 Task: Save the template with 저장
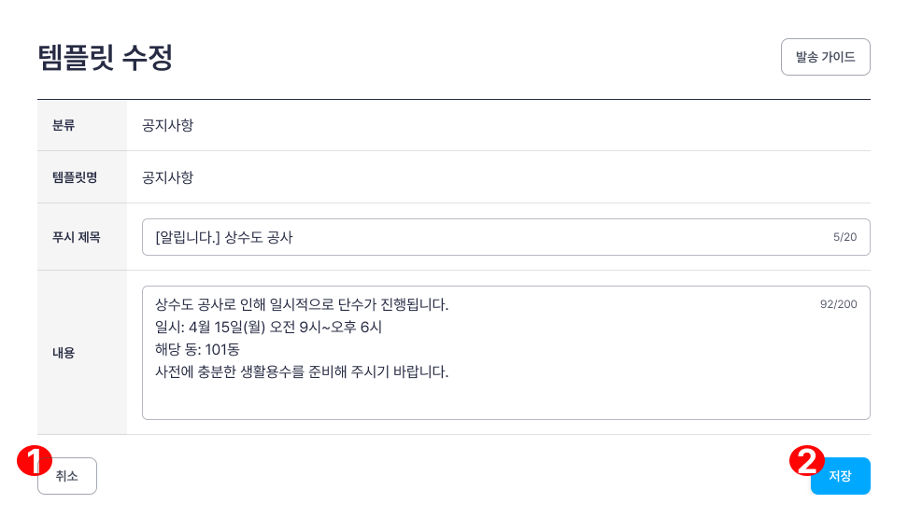coord(840,476)
